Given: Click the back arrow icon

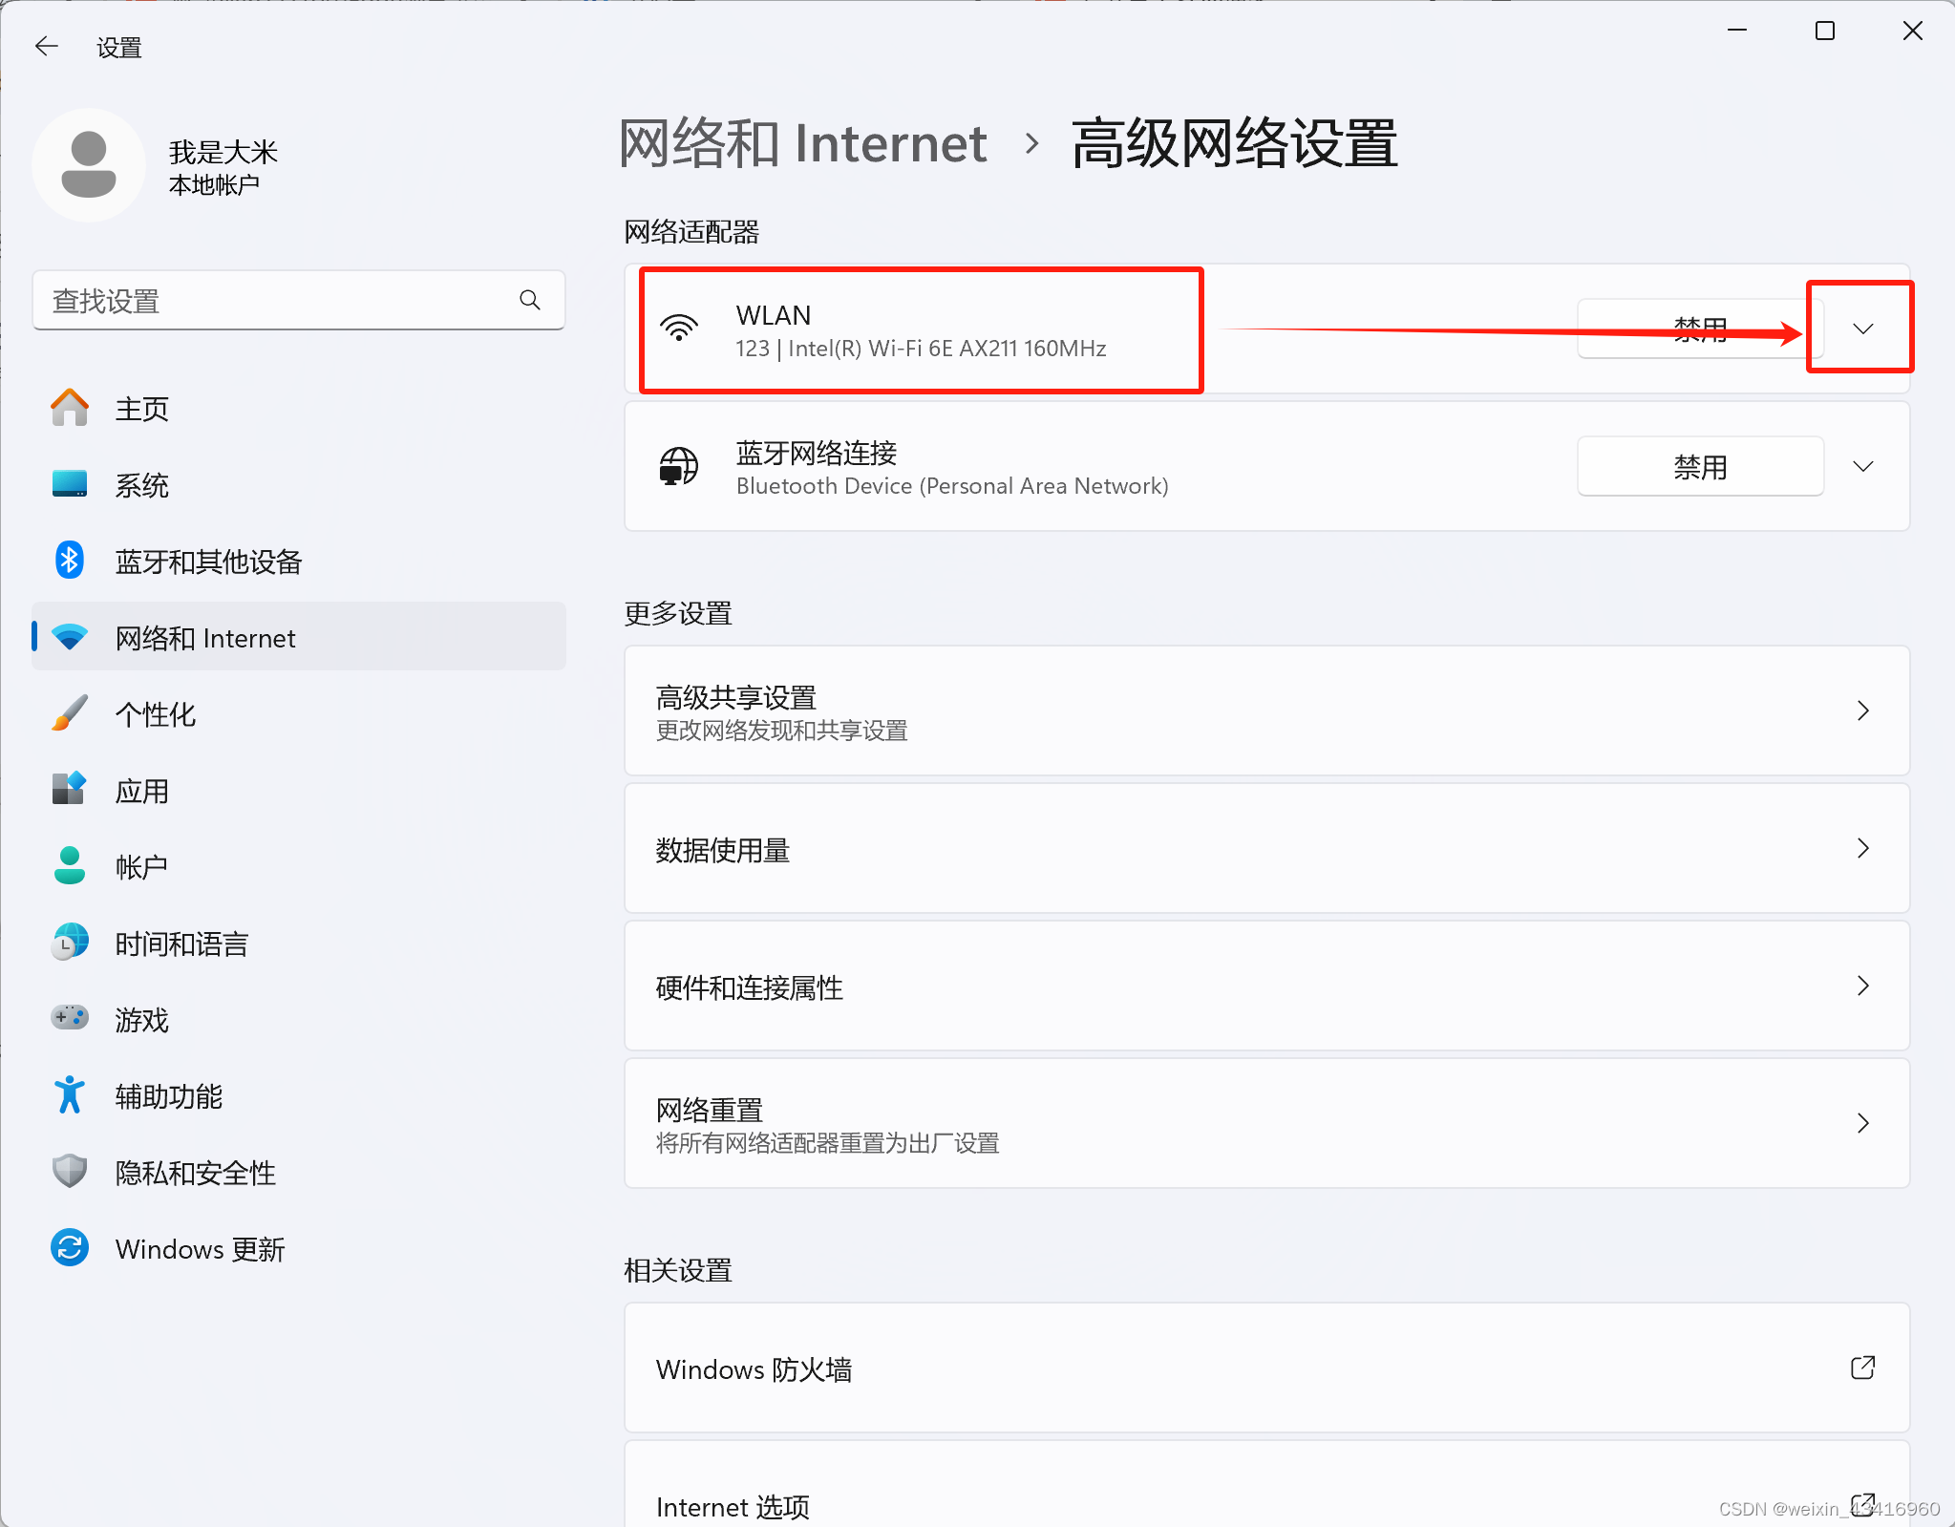Looking at the screenshot, I should [x=46, y=46].
